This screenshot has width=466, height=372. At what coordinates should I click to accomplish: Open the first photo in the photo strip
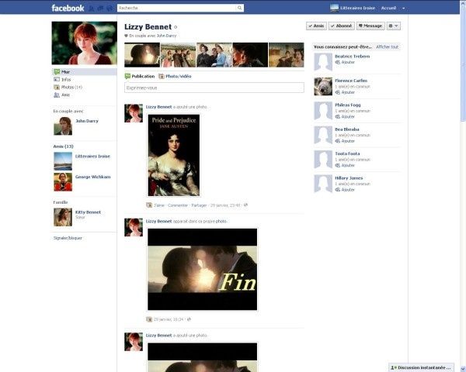142,54
